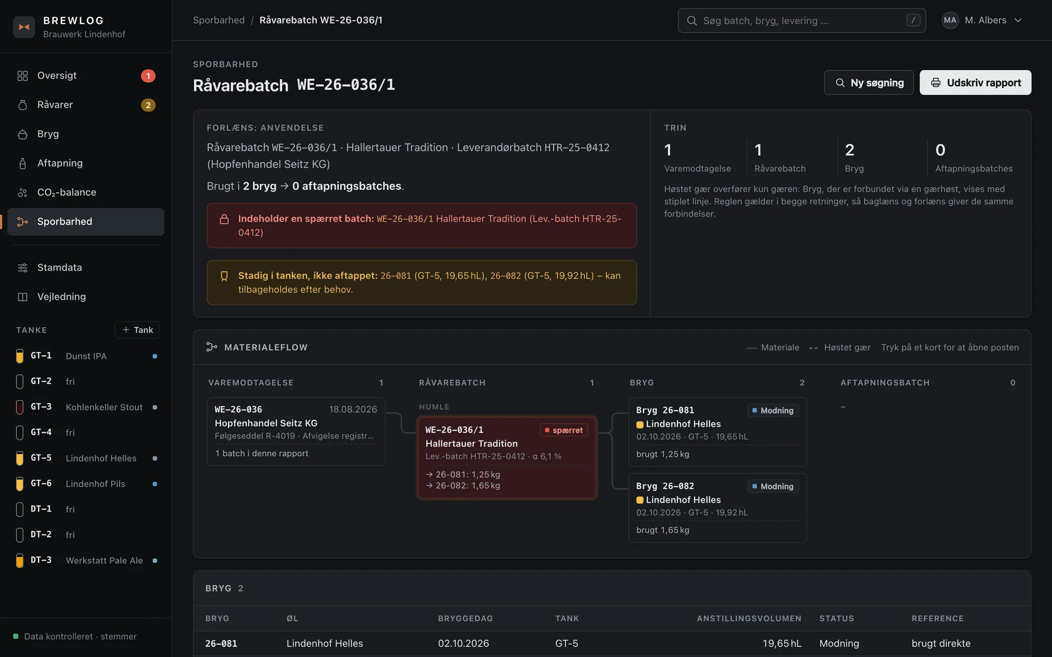Click the Brewlog logo icon

[24, 27]
